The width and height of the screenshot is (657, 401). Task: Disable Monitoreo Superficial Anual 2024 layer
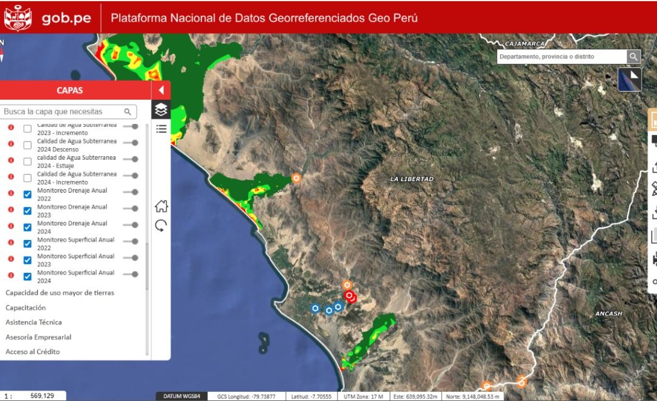click(27, 276)
